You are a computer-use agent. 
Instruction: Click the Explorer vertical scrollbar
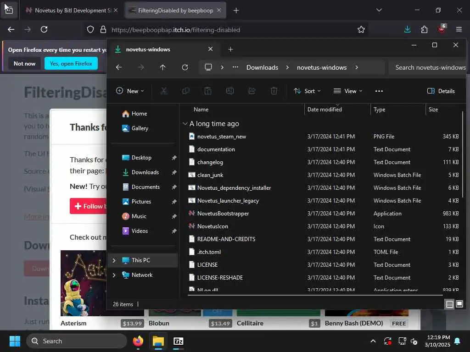pos(463,154)
